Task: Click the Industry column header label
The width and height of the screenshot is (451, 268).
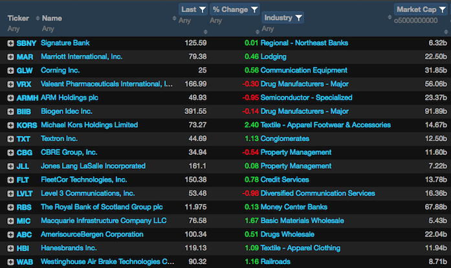Action: [x=278, y=18]
